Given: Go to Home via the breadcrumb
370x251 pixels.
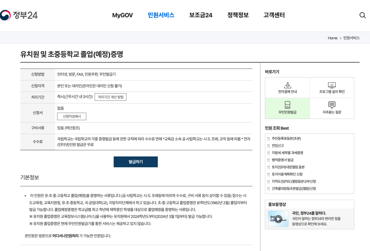Looking at the screenshot, I should (x=332, y=38).
